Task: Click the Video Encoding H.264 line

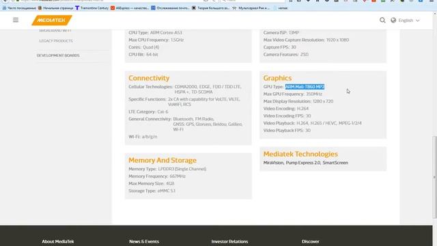Action: (286, 109)
